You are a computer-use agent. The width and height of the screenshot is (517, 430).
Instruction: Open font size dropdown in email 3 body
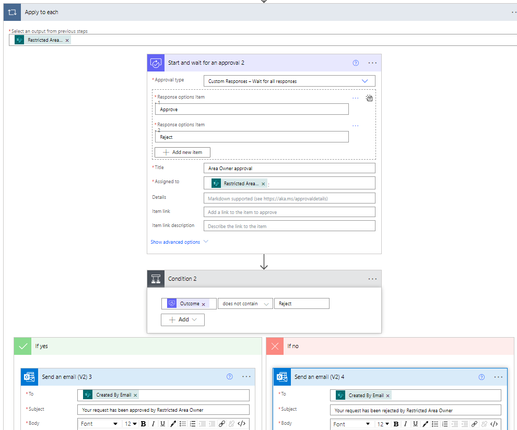click(x=131, y=424)
